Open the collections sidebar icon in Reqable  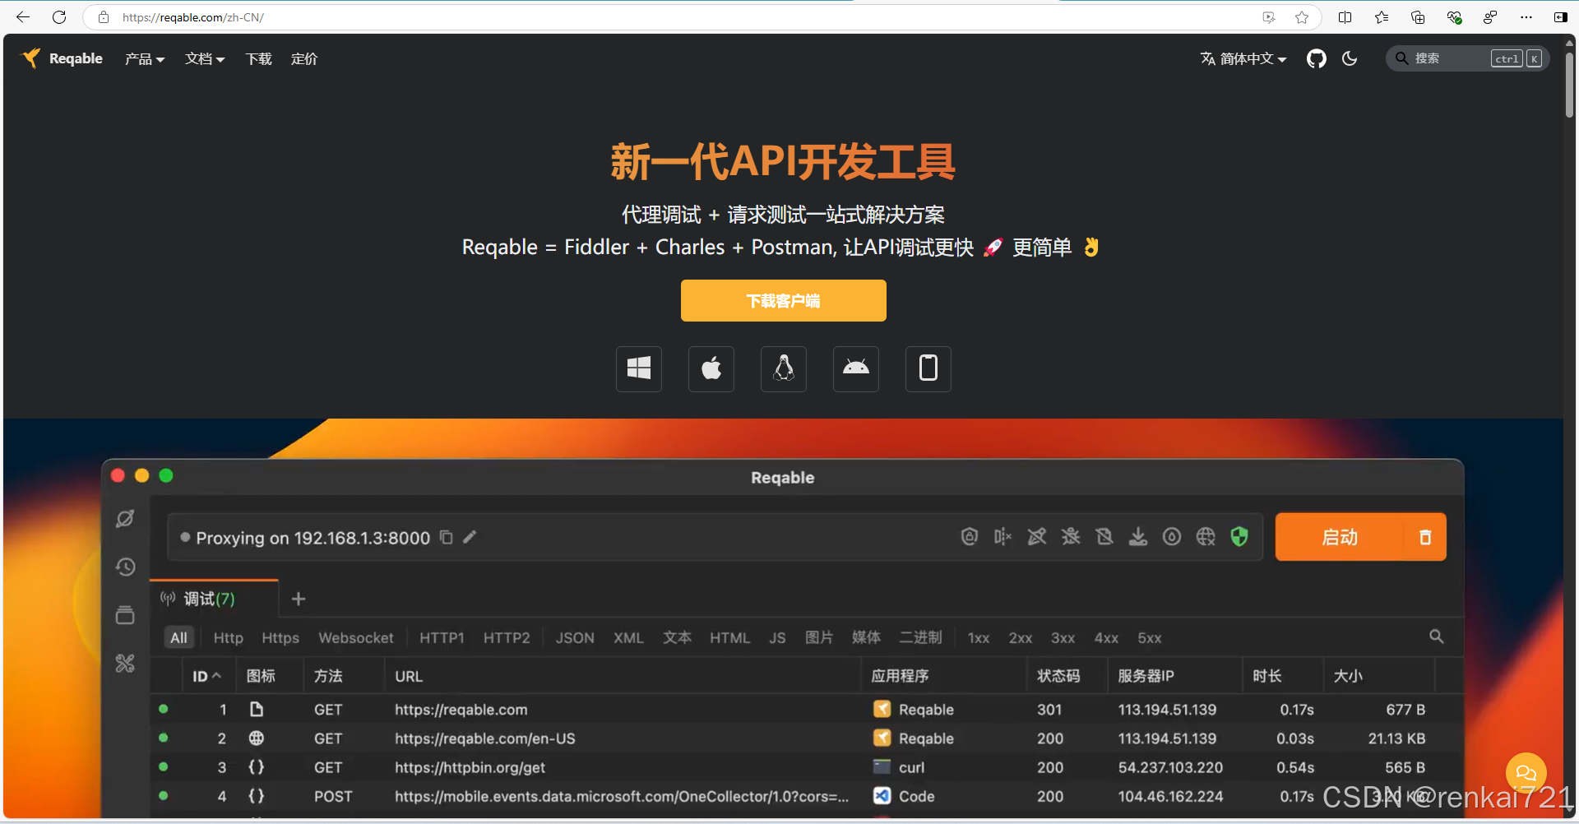pyautogui.click(x=125, y=615)
